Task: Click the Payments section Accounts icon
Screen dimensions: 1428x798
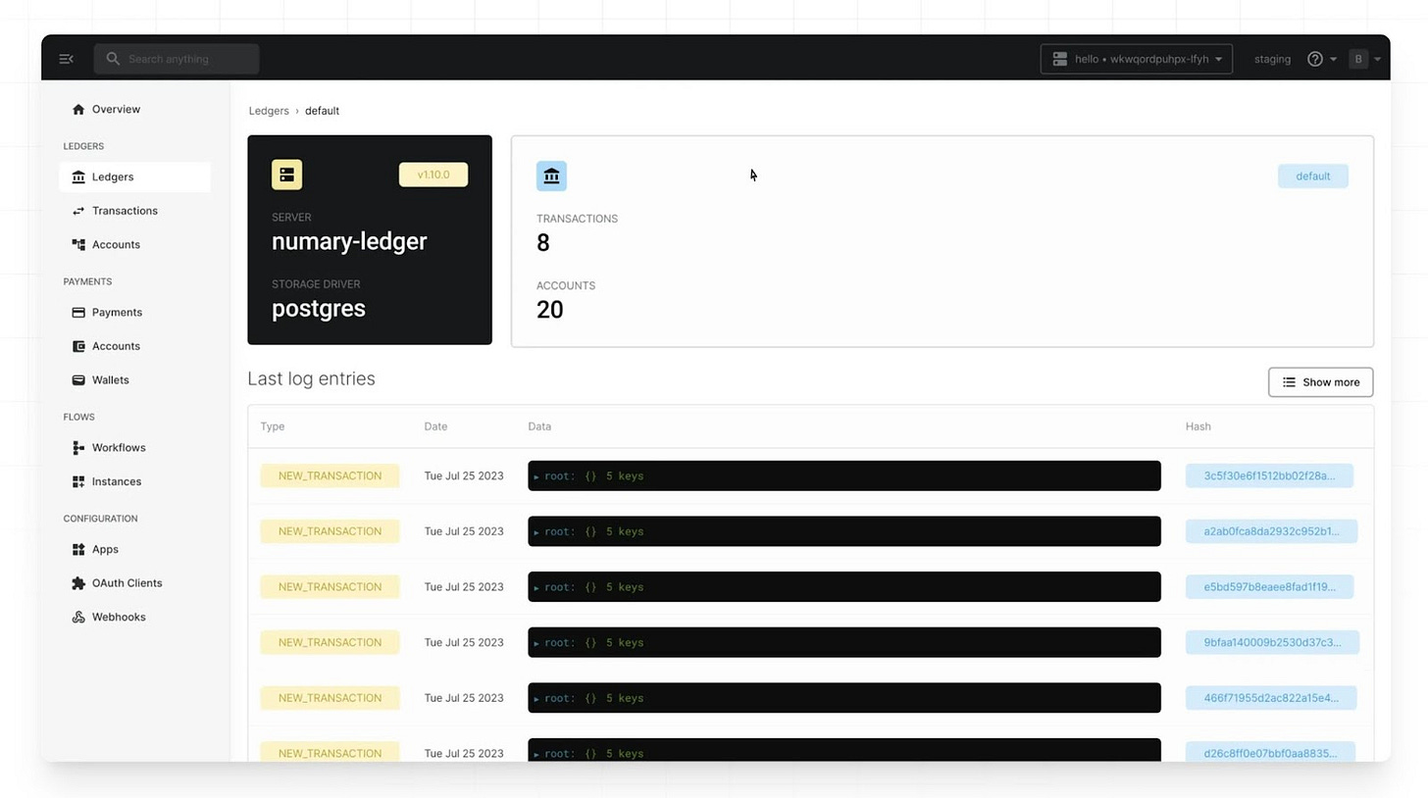Action: click(78, 346)
